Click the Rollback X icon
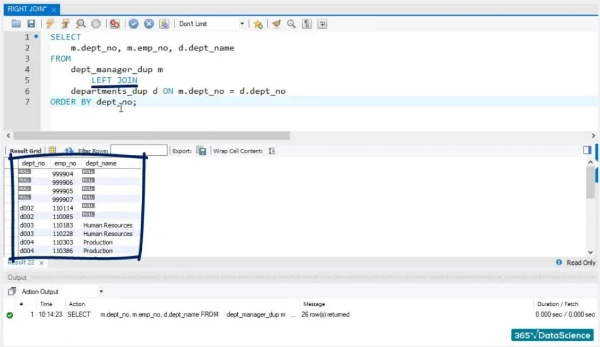600x347 pixels. 149,24
